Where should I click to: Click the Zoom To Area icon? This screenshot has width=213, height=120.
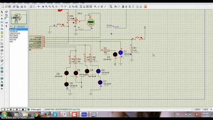point(56,7)
